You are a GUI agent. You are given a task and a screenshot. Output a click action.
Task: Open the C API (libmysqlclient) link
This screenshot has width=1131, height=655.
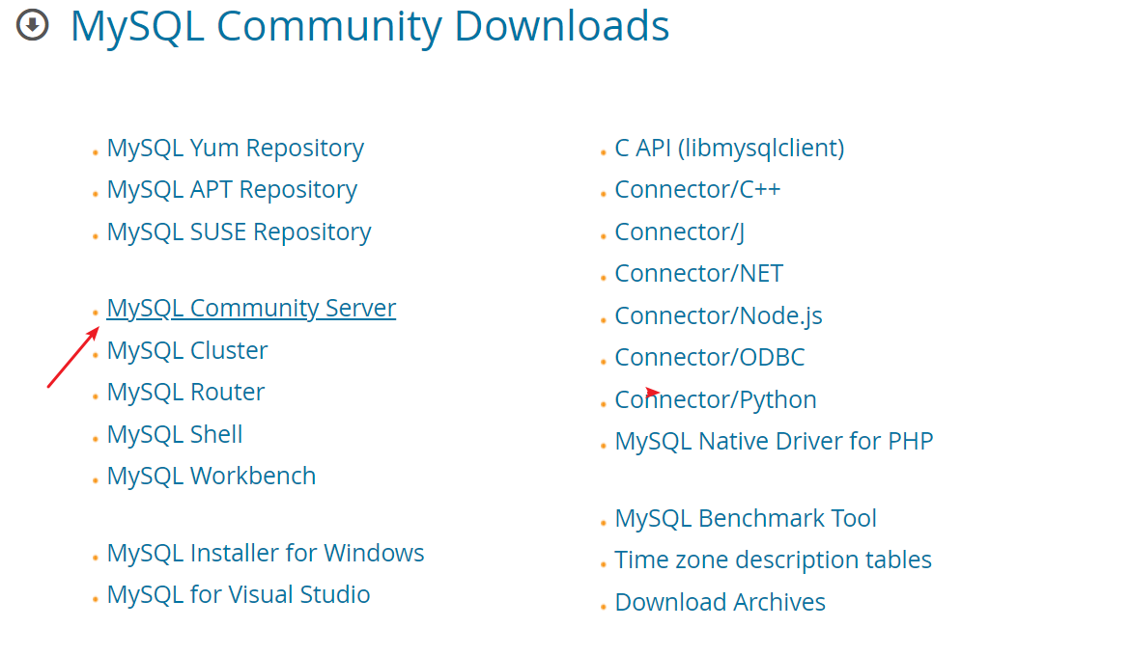[x=729, y=148]
